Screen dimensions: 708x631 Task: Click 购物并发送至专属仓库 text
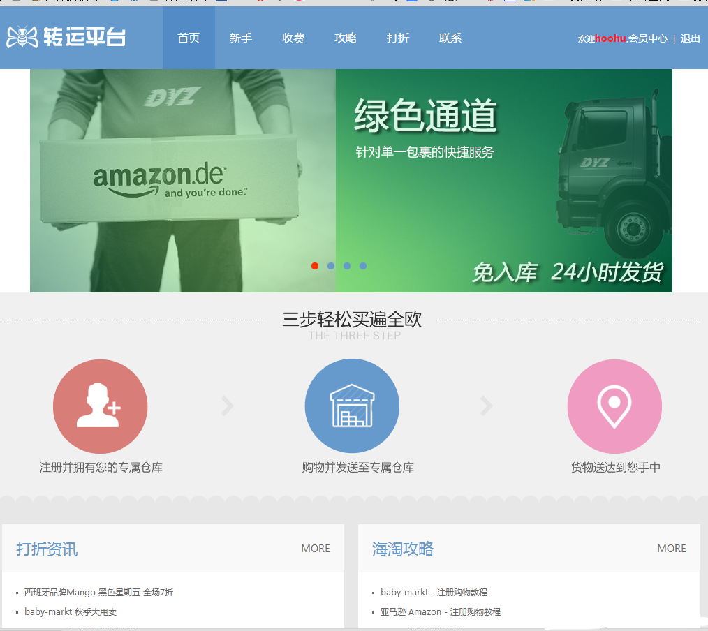[358, 467]
